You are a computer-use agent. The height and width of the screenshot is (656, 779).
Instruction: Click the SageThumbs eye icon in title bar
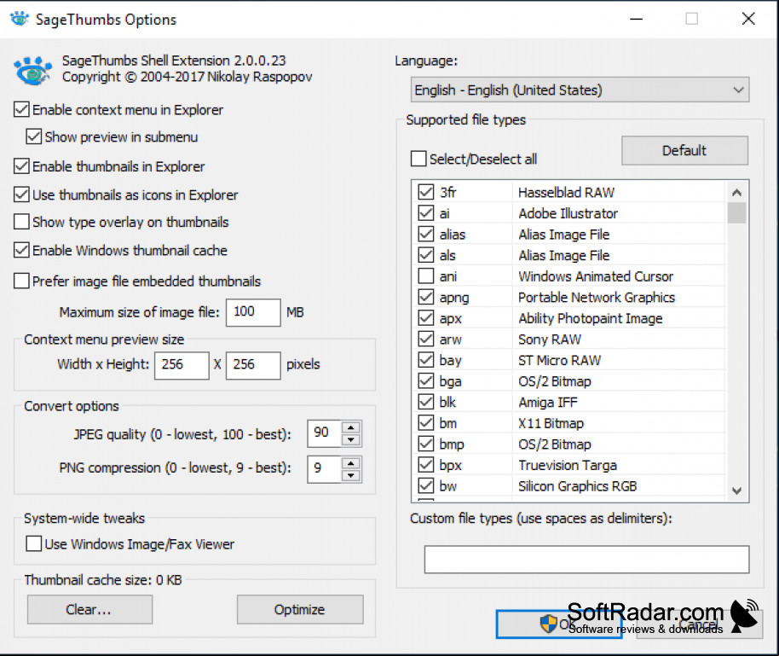click(x=20, y=19)
